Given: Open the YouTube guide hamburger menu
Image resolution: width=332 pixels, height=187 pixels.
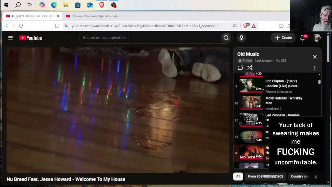Looking at the screenshot, I should coord(10,38).
